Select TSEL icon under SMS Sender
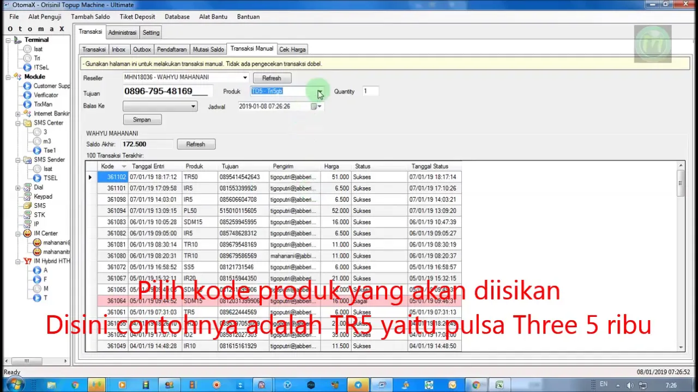 tap(37, 179)
